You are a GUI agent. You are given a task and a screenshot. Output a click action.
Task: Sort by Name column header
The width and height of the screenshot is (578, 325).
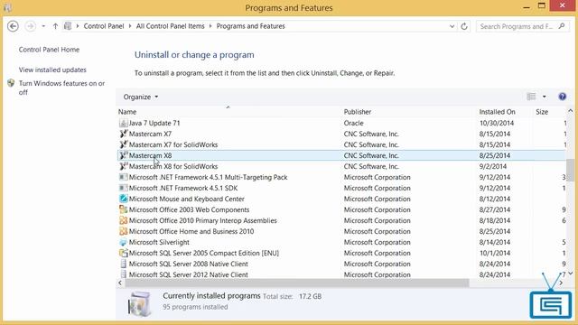pyautogui.click(x=127, y=112)
